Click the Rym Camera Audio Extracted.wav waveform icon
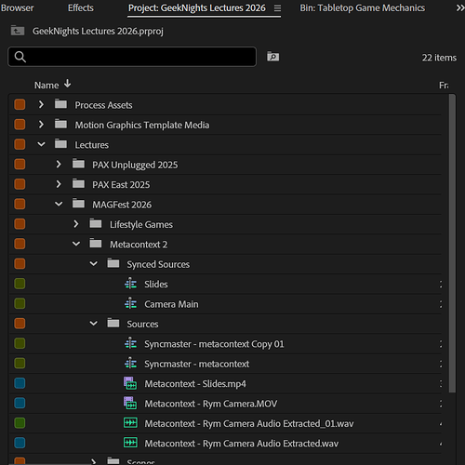The image size is (465, 465). click(130, 443)
